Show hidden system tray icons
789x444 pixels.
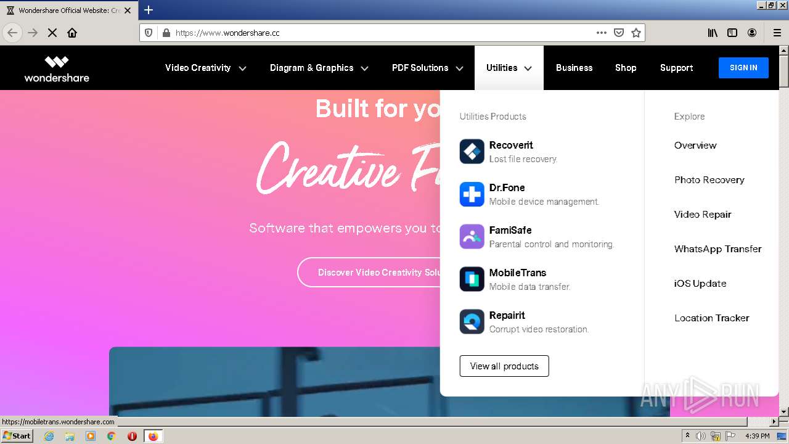point(687,436)
